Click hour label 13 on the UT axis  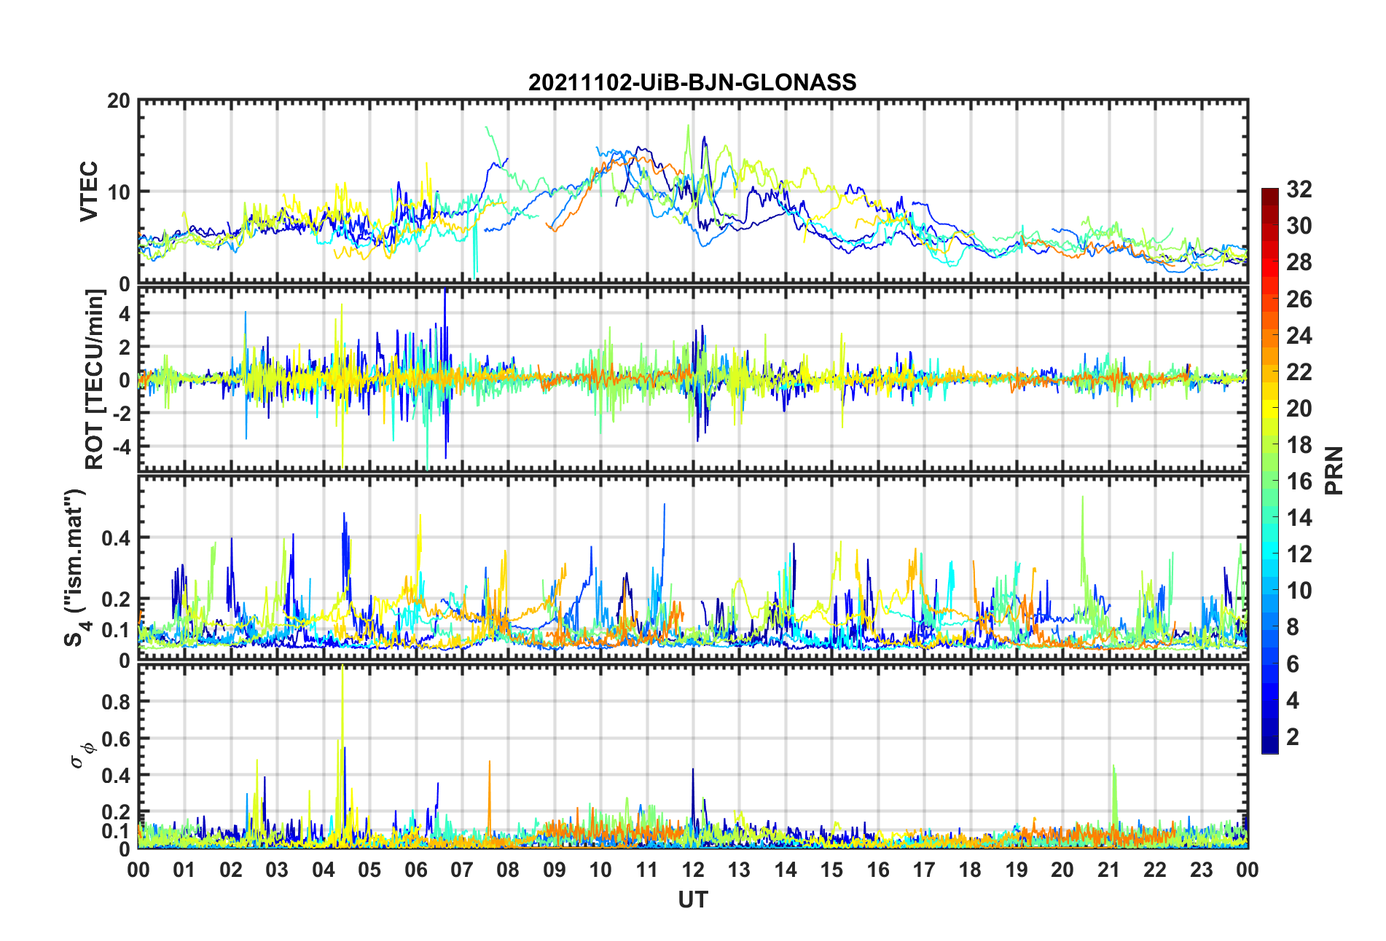click(739, 870)
